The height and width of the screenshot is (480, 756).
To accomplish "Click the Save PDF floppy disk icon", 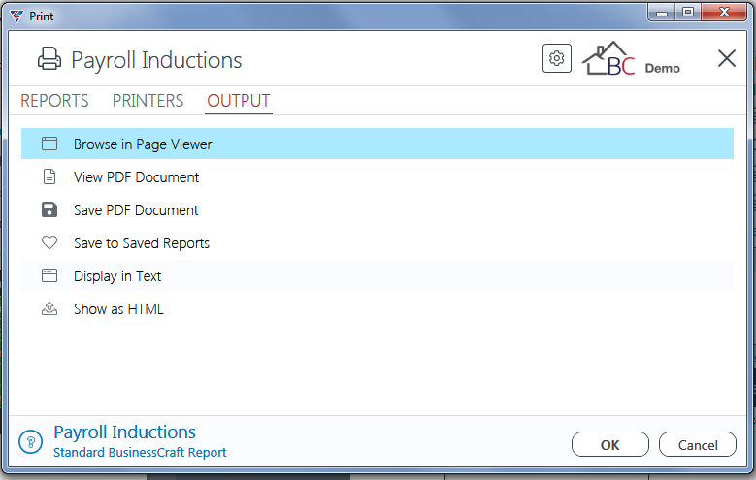I will [x=49, y=209].
